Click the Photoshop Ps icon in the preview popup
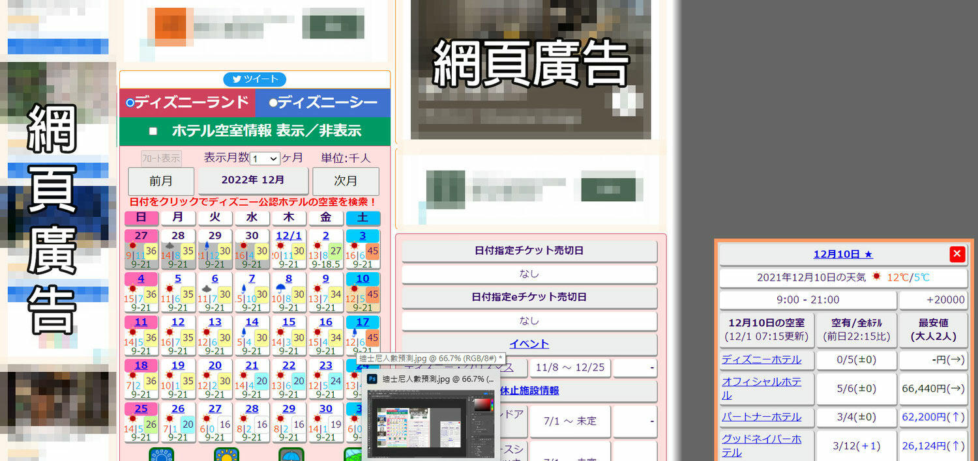The width and height of the screenshot is (978, 461). point(372,379)
